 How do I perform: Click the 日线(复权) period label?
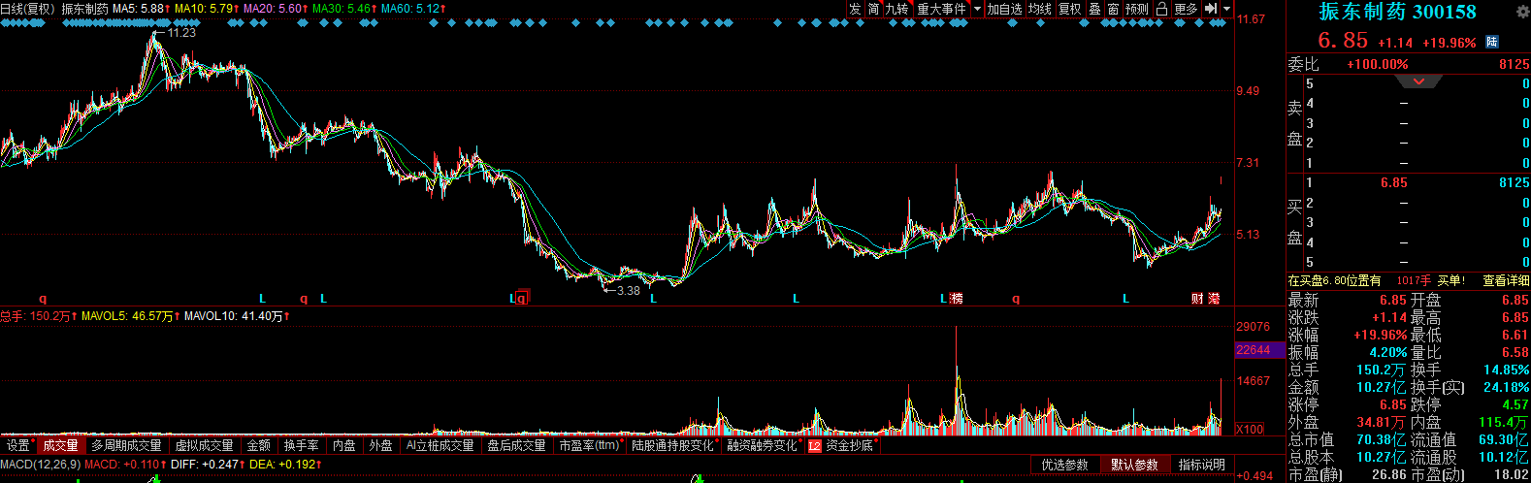click(x=27, y=9)
